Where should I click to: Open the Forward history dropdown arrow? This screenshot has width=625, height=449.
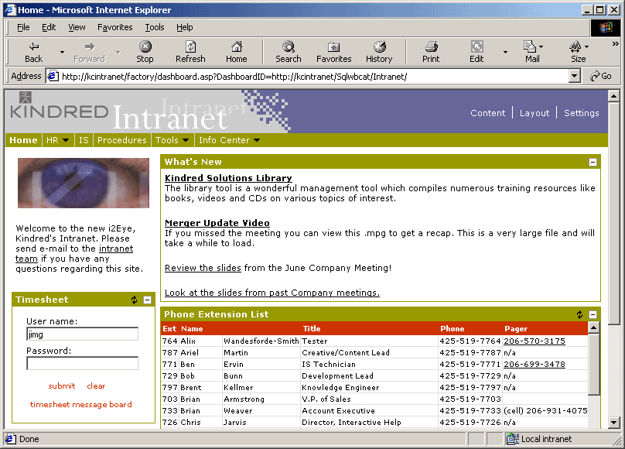tap(118, 52)
